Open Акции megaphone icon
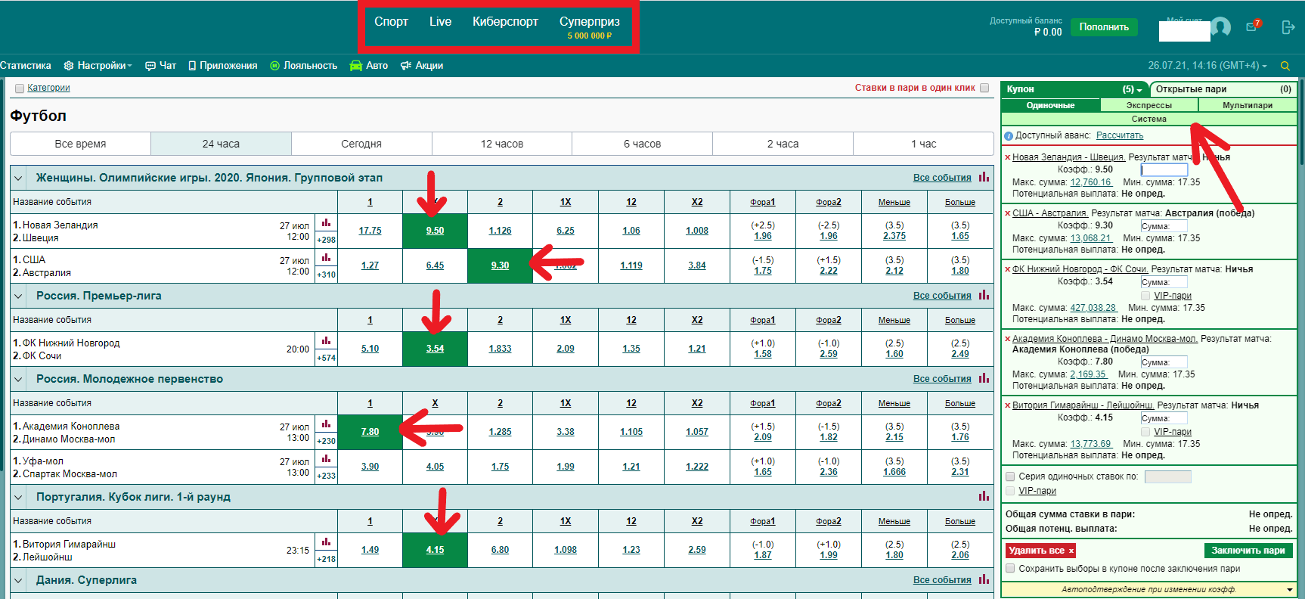The height and width of the screenshot is (599, 1305). [406, 66]
